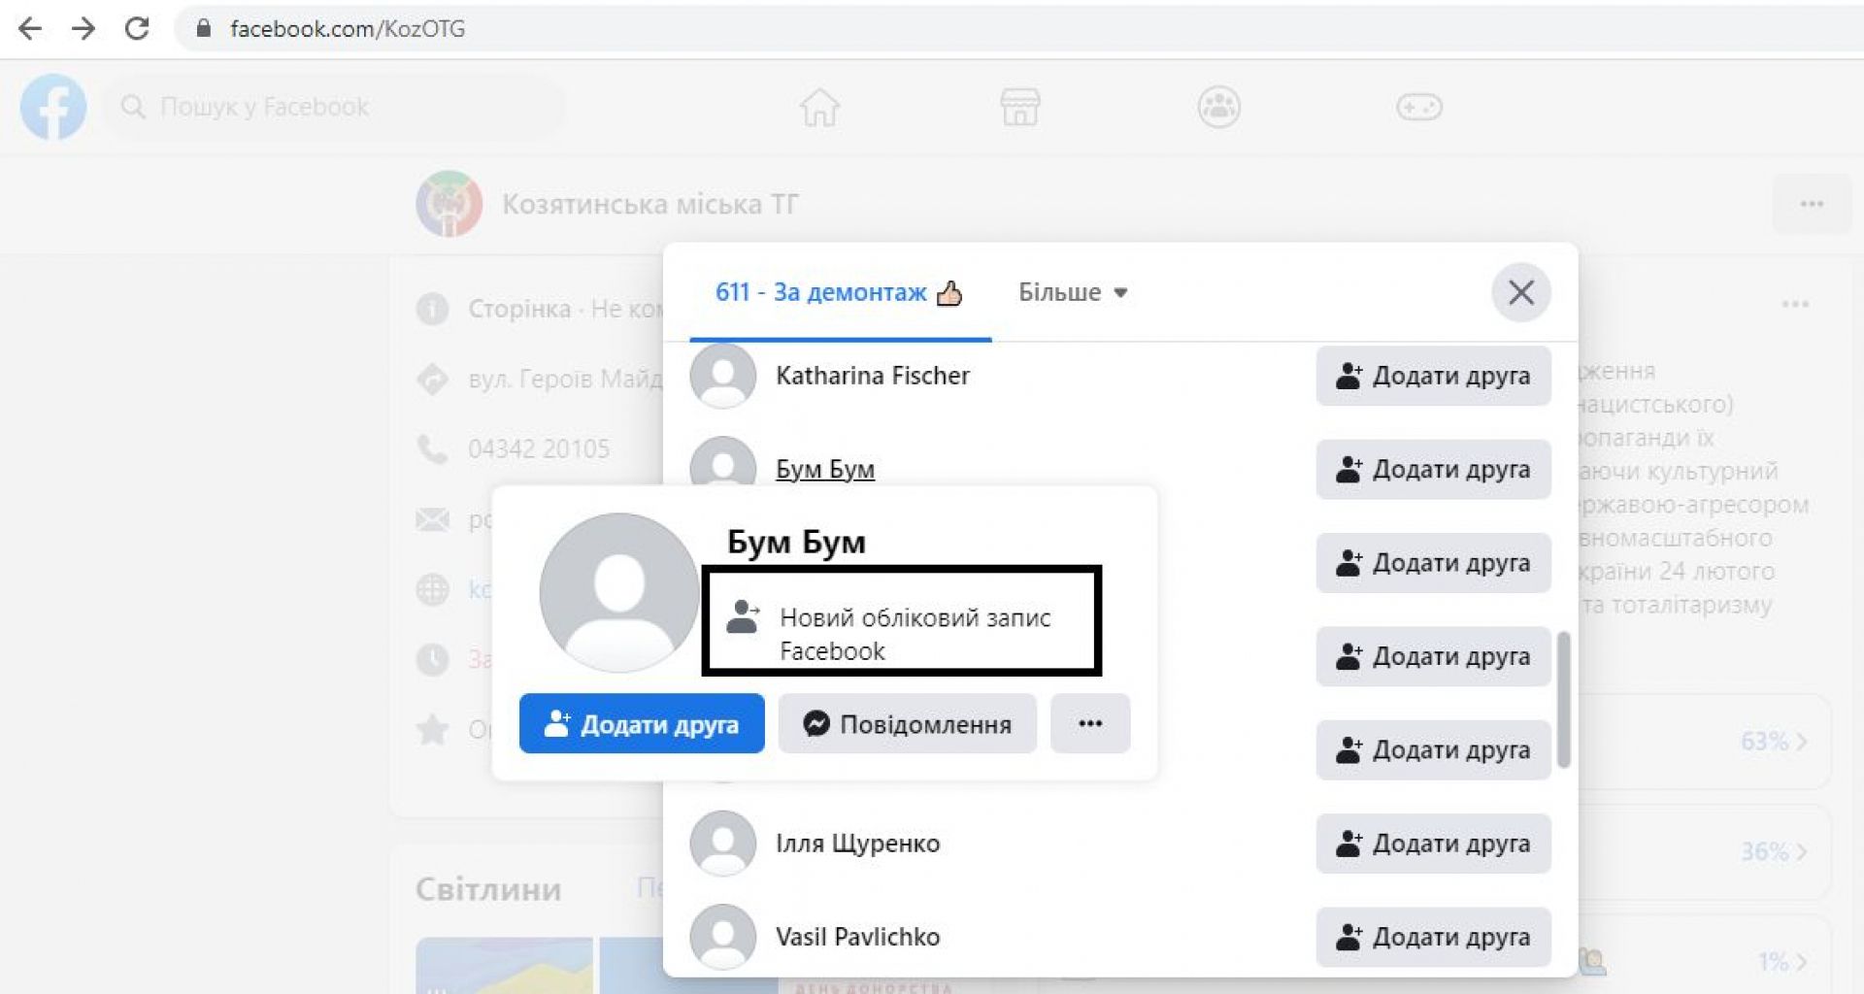
Task: Click the Facebook logo icon
Action: [x=53, y=107]
